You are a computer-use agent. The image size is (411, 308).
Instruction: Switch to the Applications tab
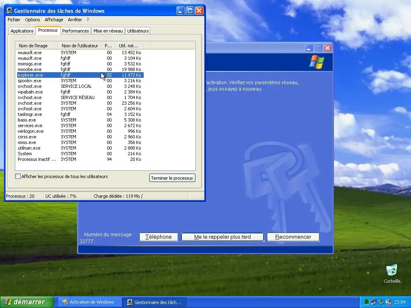click(22, 31)
